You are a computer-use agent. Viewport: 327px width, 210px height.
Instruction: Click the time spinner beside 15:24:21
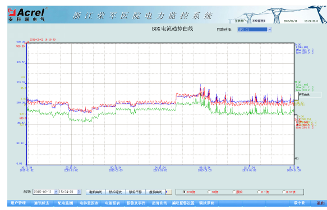coord(79,192)
